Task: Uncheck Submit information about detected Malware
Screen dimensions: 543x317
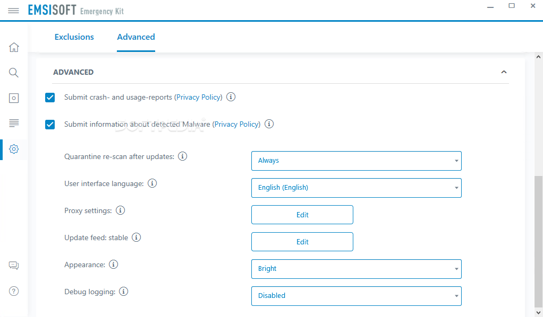Action: click(50, 125)
